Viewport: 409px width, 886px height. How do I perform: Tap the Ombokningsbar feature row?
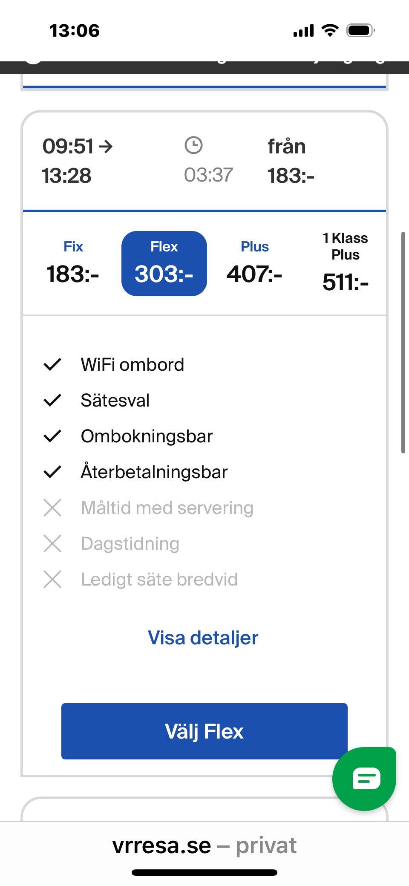[147, 436]
